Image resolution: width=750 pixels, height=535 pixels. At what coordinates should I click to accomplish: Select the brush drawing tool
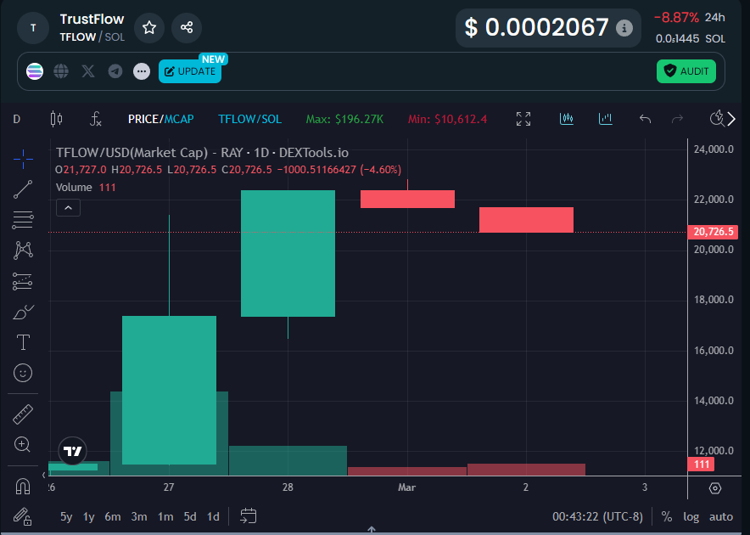pos(23,313)
